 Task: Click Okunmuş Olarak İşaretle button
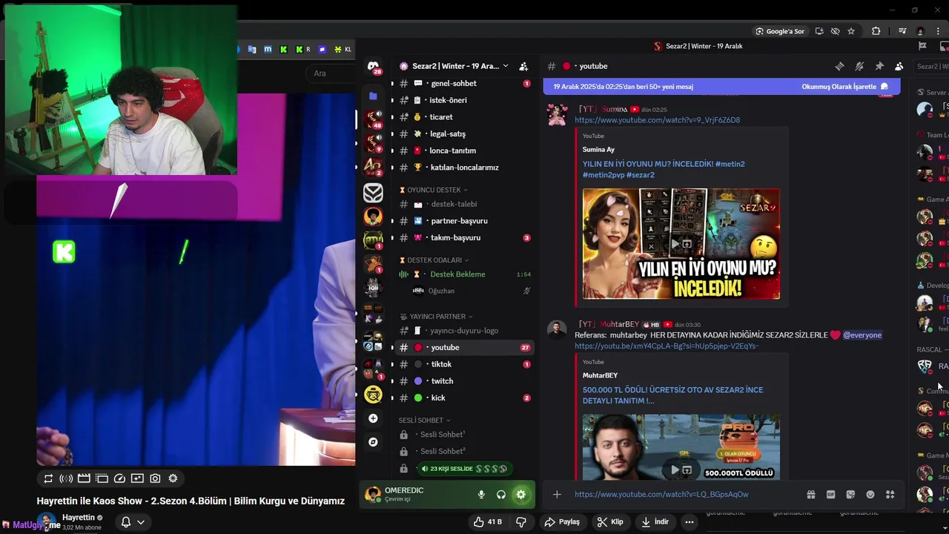(x=844, y=87)
